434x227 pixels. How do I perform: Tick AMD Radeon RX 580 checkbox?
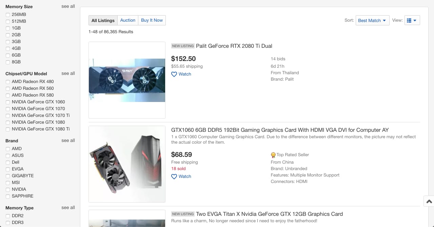point(8,95)
